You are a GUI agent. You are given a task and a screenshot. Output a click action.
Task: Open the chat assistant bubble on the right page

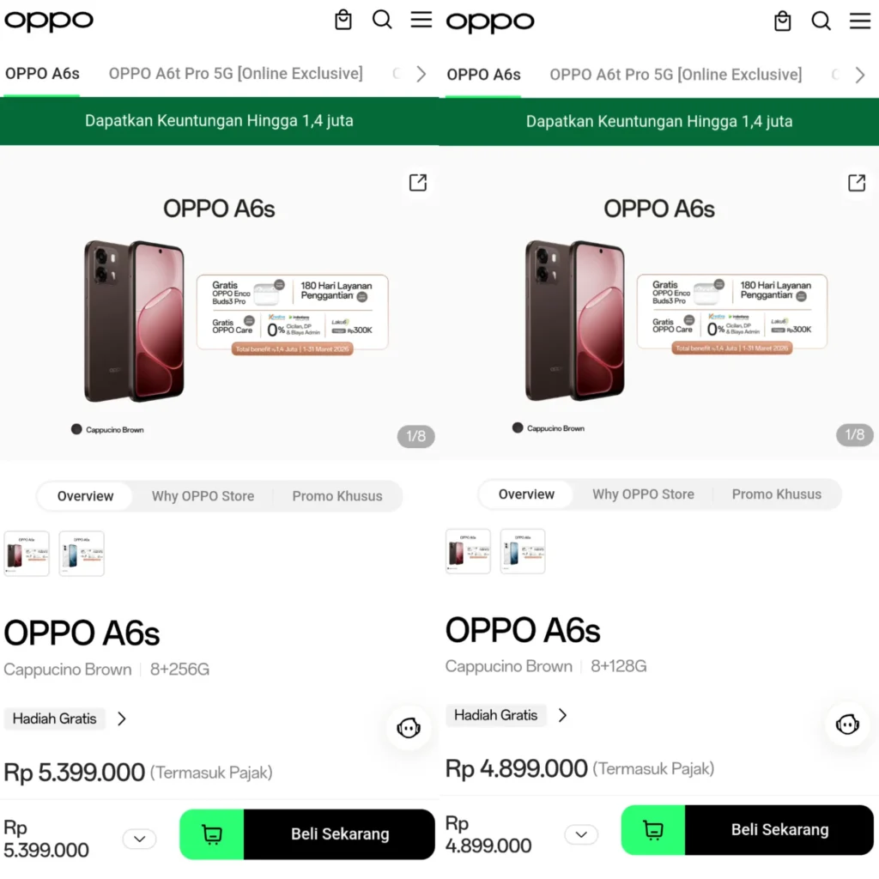tap(847, 724)
